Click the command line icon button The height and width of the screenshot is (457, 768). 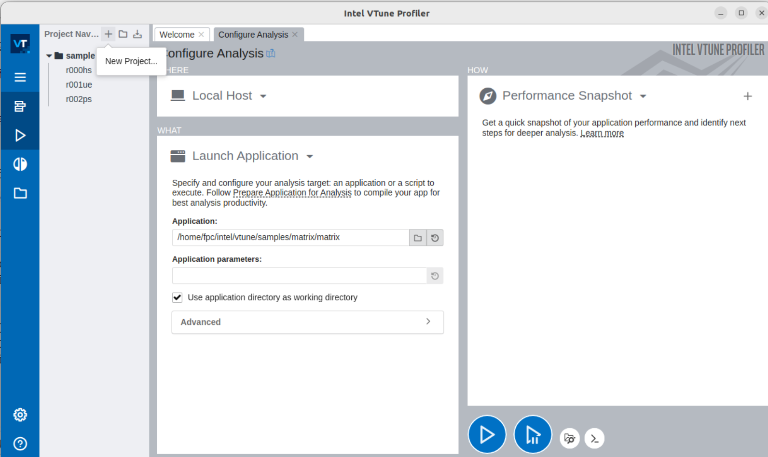tap(594, 438)
